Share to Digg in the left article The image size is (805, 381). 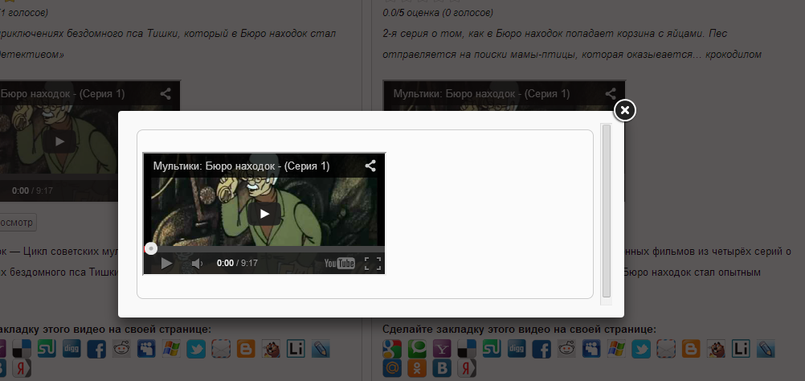72,349
